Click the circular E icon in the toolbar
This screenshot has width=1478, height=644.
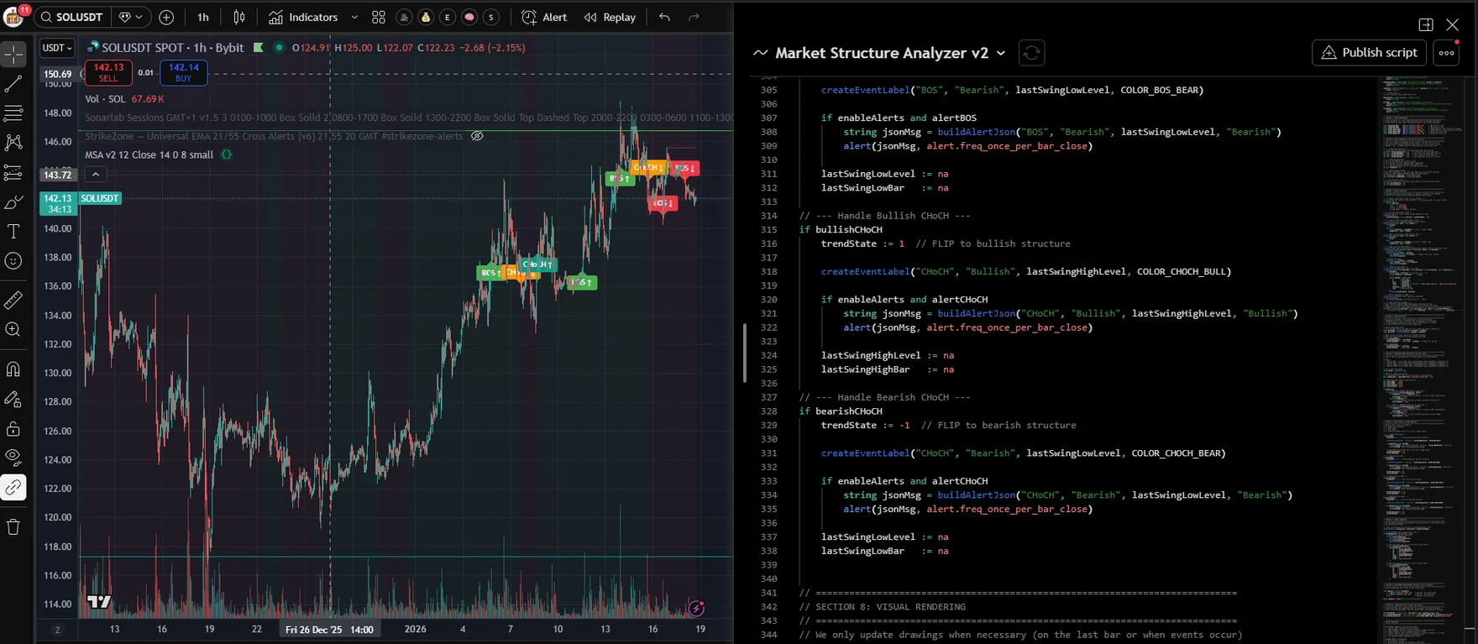tap(448, 17)
